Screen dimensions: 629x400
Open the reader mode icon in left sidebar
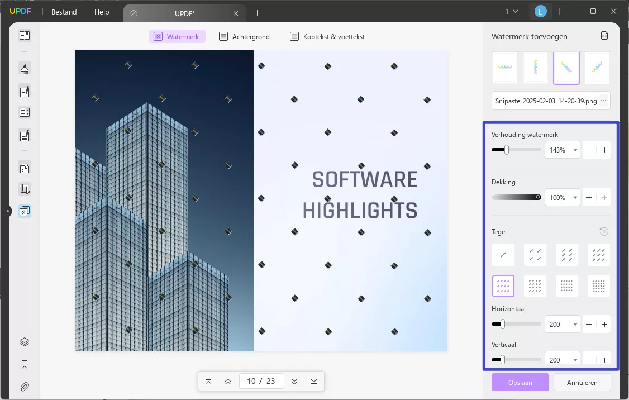pyautogui.click(x=24, y=36)
